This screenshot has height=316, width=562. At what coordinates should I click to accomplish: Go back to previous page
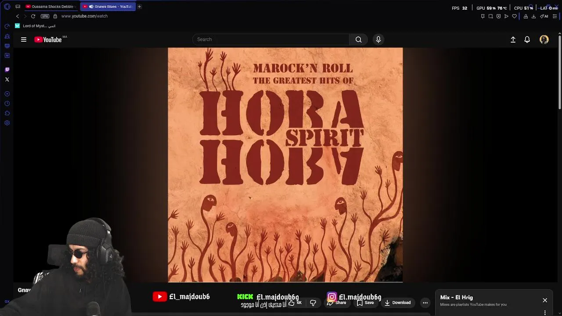(18, 16)
